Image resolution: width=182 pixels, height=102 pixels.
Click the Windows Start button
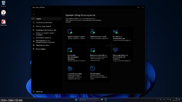coord(76,100)
